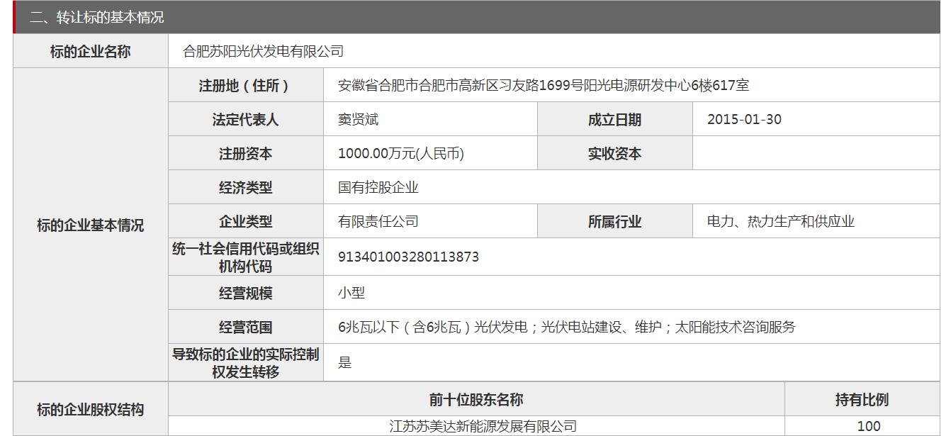Select the date value 2015-01-30
This screenshot has width=951, height=436.
(x=743, y=119)
